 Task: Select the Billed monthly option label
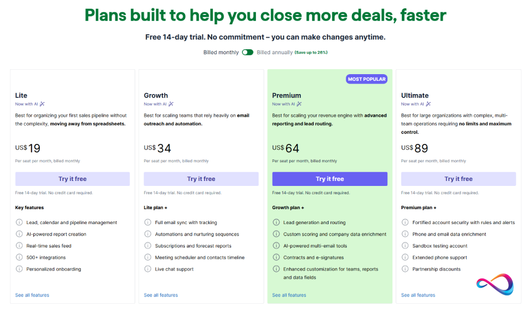point(221,53)
